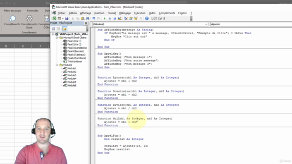Collapse the Microsoft Excel Objets folder

point(57,37)
